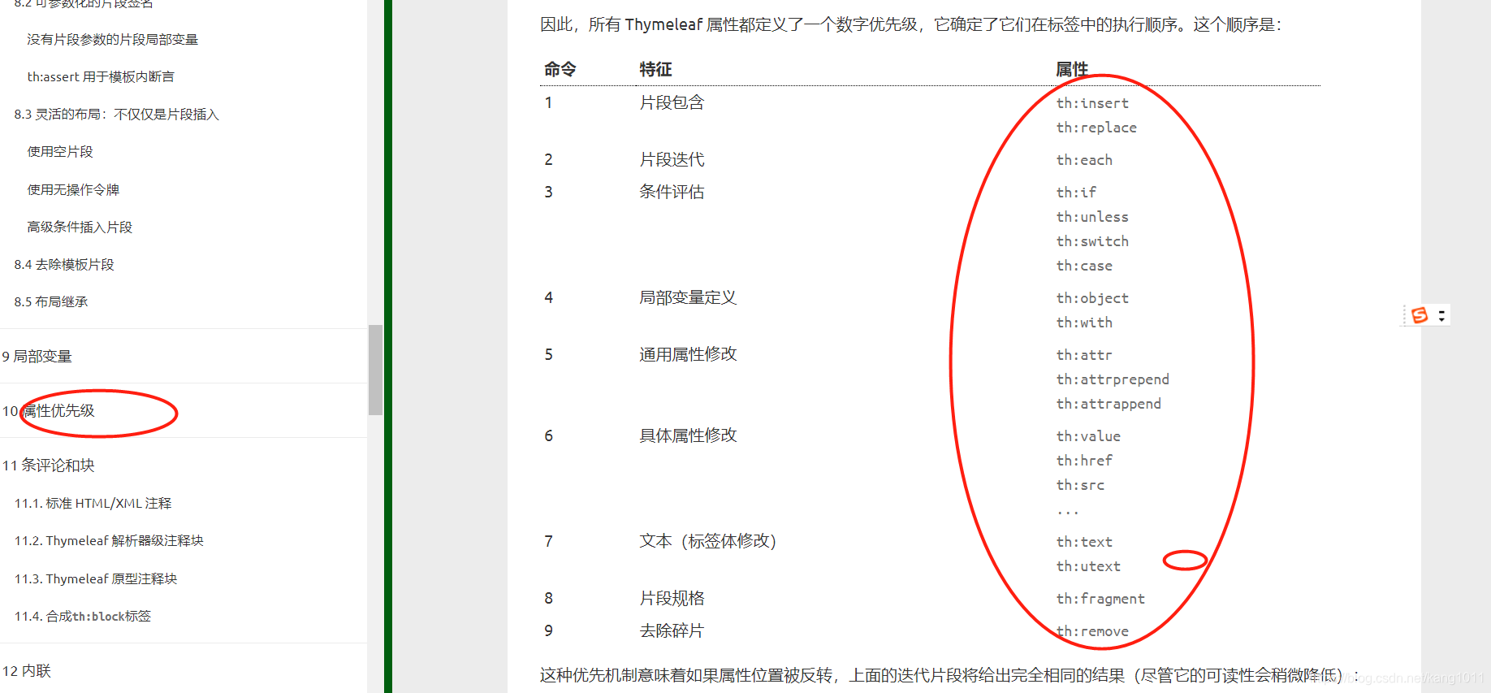The height and width of the screenshot is (693, 1491).
Task: Click th:if attribute text
Action: [x=1076, y=193]
